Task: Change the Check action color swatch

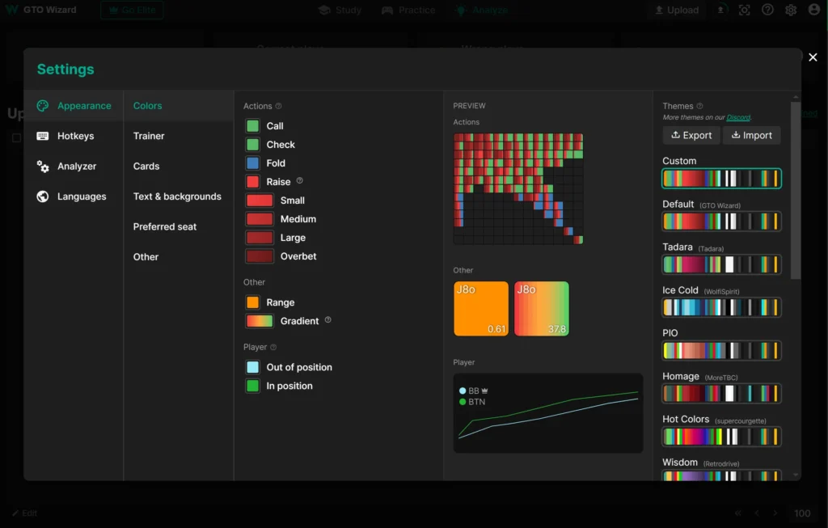Action: click(253, 145)
